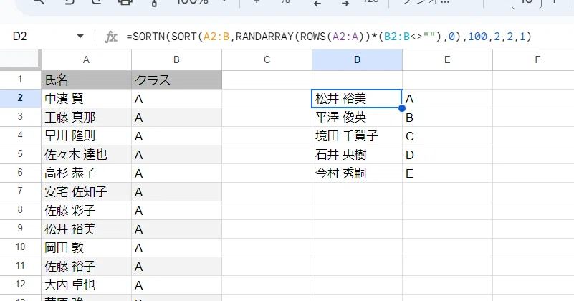Click the blue fill handle on D2

point(402,108)
